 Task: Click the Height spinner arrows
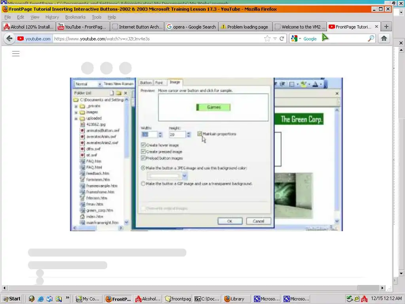pyautogui.click(x=189, y=135)
